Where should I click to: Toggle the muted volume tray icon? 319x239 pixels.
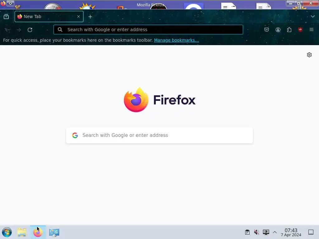[x=257, y=232]
